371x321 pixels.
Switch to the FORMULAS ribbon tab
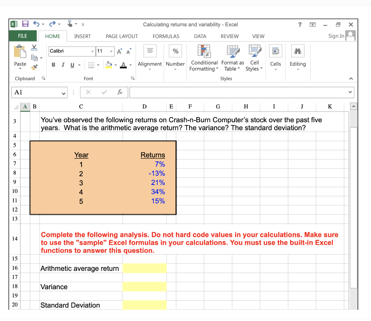pos(166,36)
